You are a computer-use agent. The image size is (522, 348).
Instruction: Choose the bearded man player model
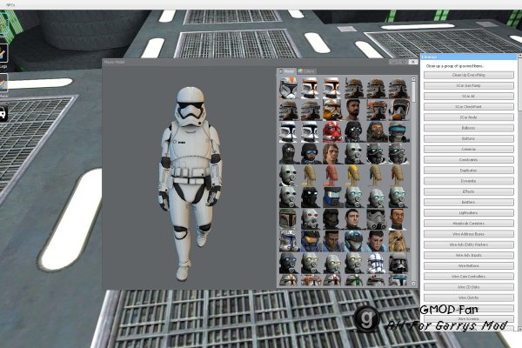[x=353, y=110]
